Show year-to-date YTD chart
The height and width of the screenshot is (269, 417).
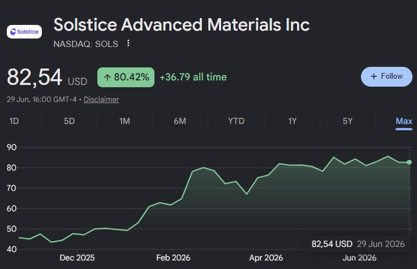coord(236,121)
